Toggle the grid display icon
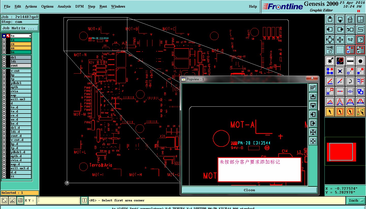The height and width of the screenshot is (209, 366). (x=340, y=50)
